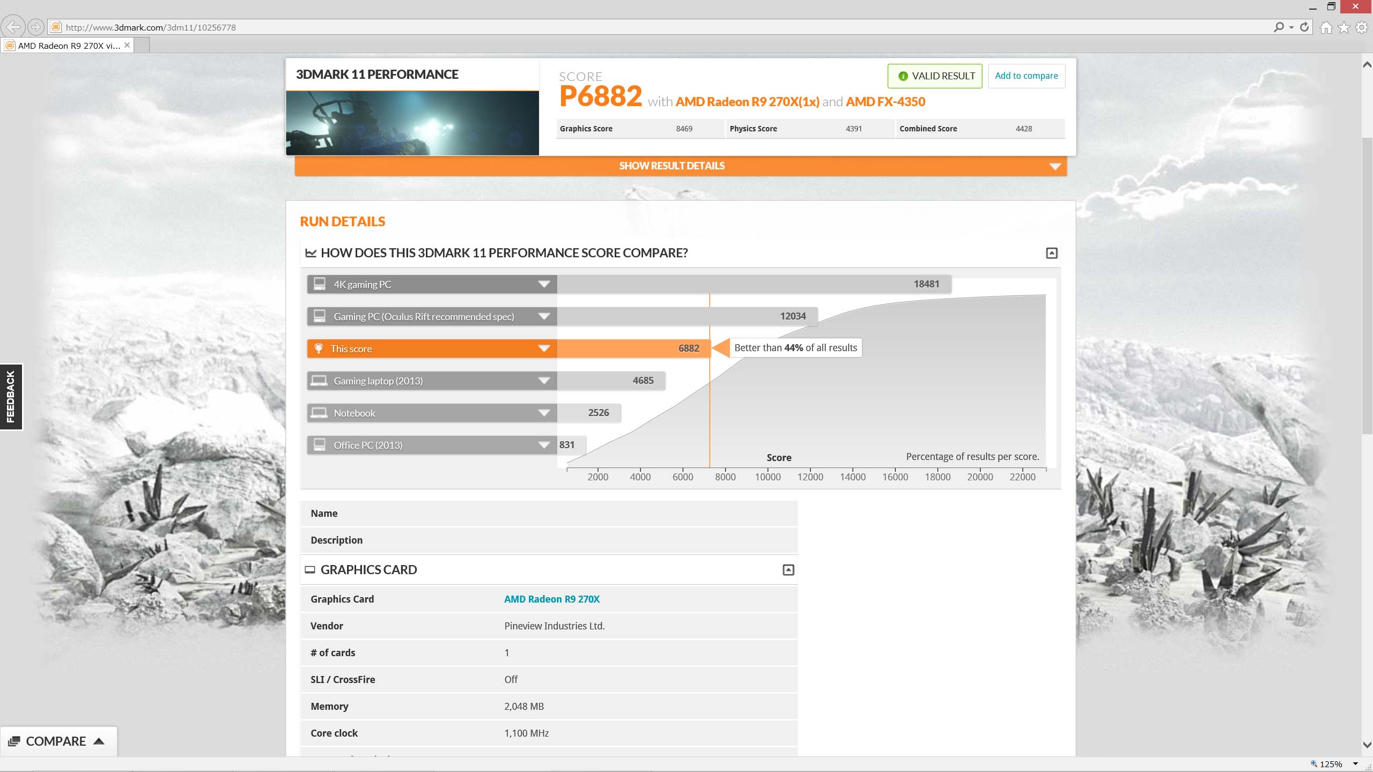This screenshot has width=1373, height=772.
Task: Click the desktop icon in Gaming PC Oculus row
Action: pos(320,316)
